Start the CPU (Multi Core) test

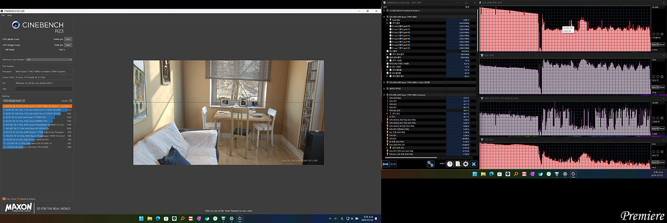pyautogui.click(x=68, y=39)
